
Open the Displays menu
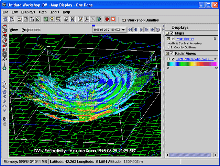click(x=28, y=12)
